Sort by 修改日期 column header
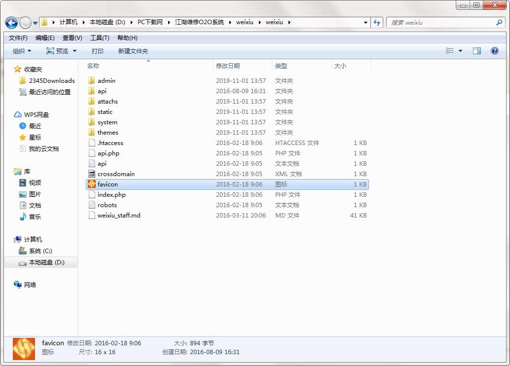 click(228, 66)
